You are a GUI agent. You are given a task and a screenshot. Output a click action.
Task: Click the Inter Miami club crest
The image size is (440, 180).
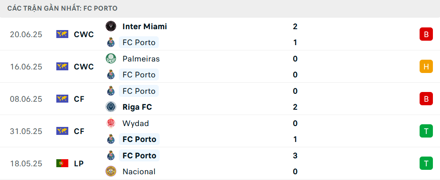[x=111, y=26]
